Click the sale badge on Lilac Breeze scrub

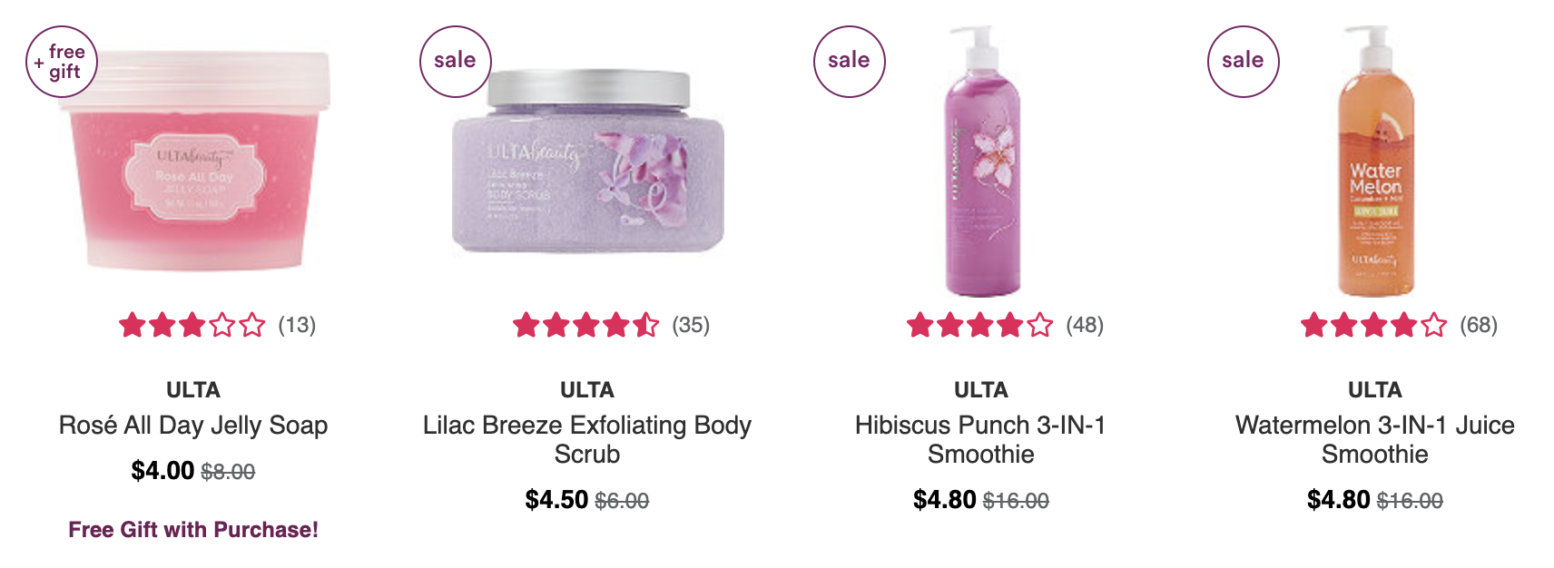(455, 62)
